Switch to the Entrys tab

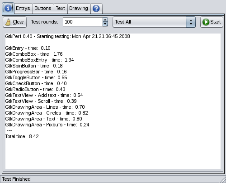click(23, 9)
